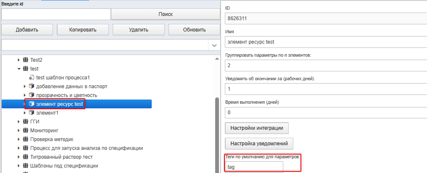Open the filter combo box dropdown arrow

(214, 45)
